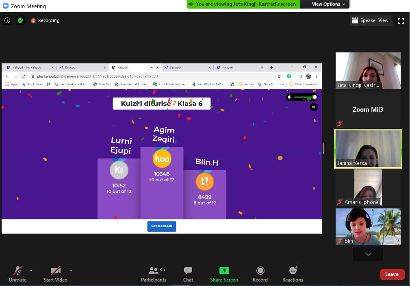Viewport: 410px width, 286px height.
Task: Switch to Speaker View layout
Action: [370, 20]
